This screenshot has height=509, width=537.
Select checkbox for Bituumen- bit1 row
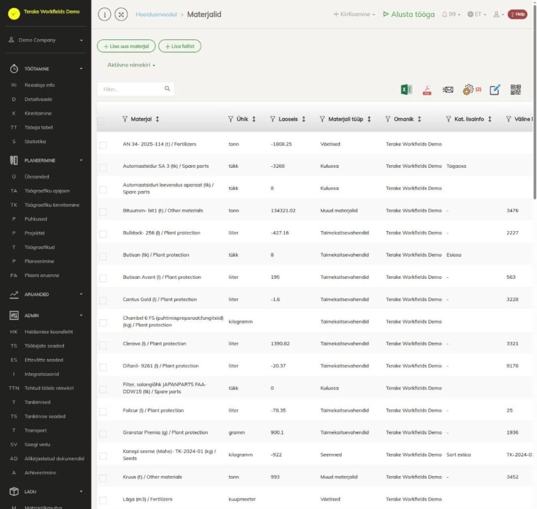pyautogui.click(x=103, y=212)
